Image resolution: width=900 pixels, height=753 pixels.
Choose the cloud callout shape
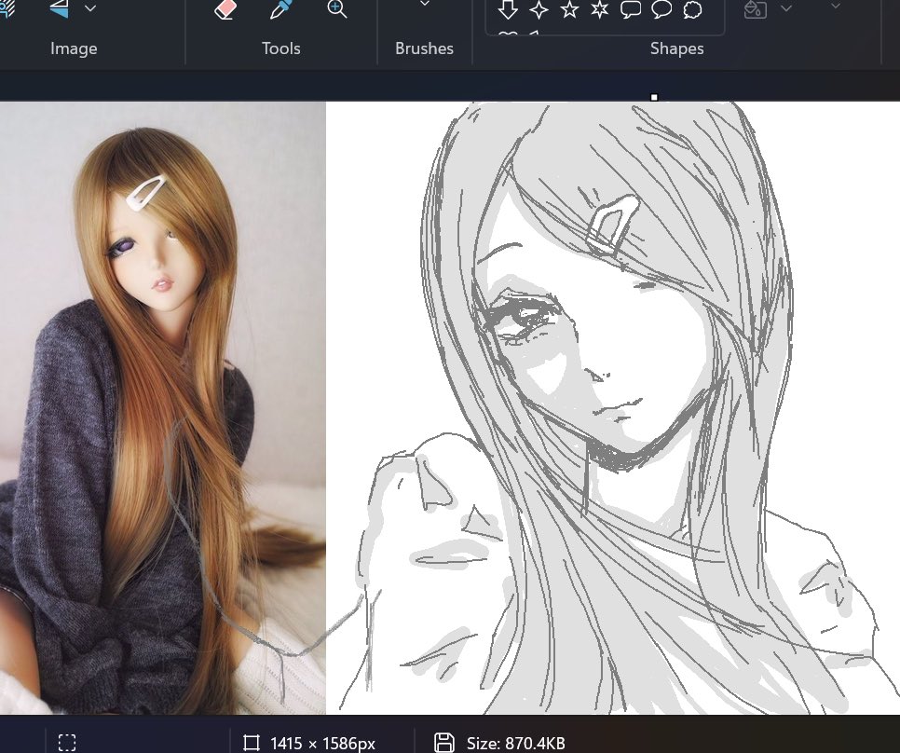(x=693, y=9)
